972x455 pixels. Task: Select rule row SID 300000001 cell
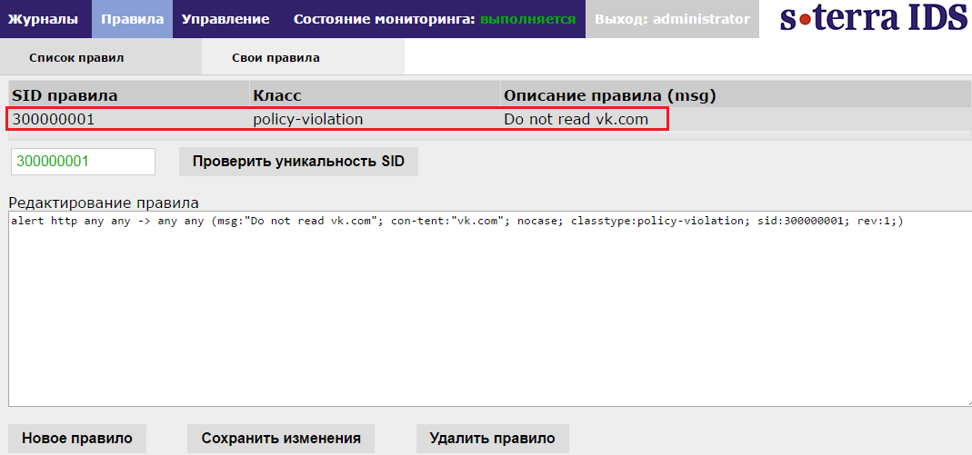point(128,119)
